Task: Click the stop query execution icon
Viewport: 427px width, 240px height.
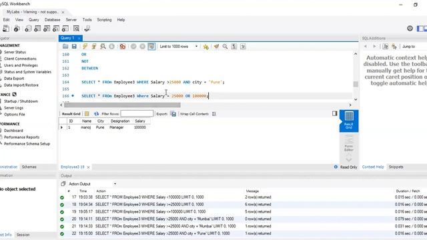Action: coord(111,47)
